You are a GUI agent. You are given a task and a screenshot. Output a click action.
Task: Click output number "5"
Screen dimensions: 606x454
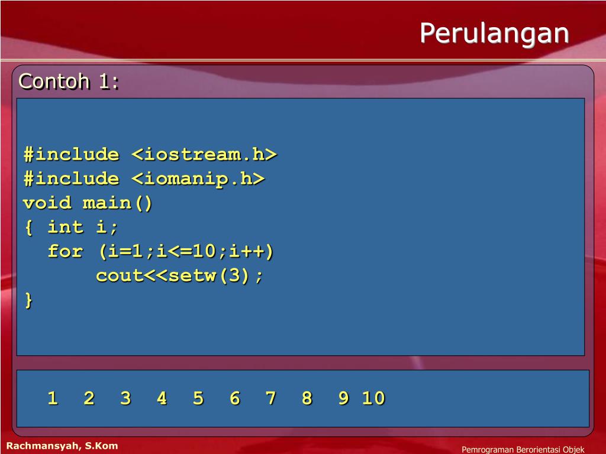click(x=198, y=398)
